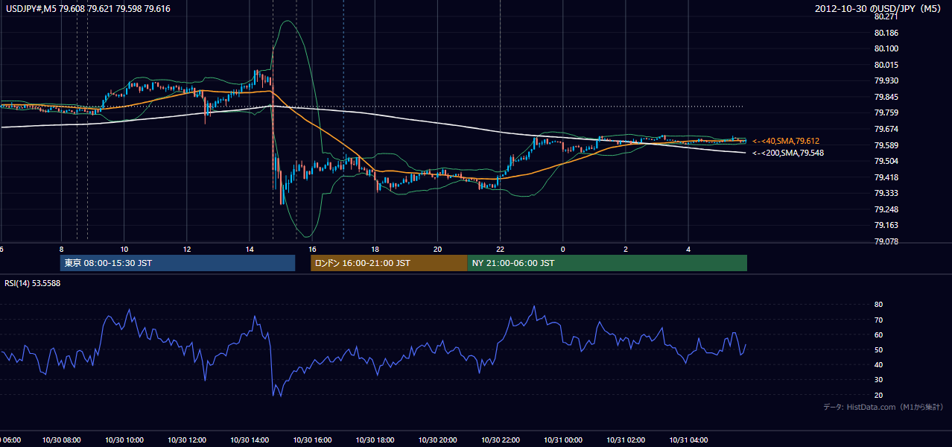Click RSI level 70 on the axis
The image size is (952, 447).
(879, 320)
